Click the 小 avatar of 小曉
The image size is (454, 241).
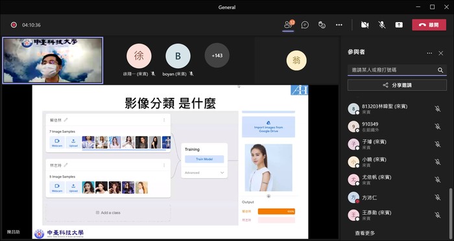353,162
